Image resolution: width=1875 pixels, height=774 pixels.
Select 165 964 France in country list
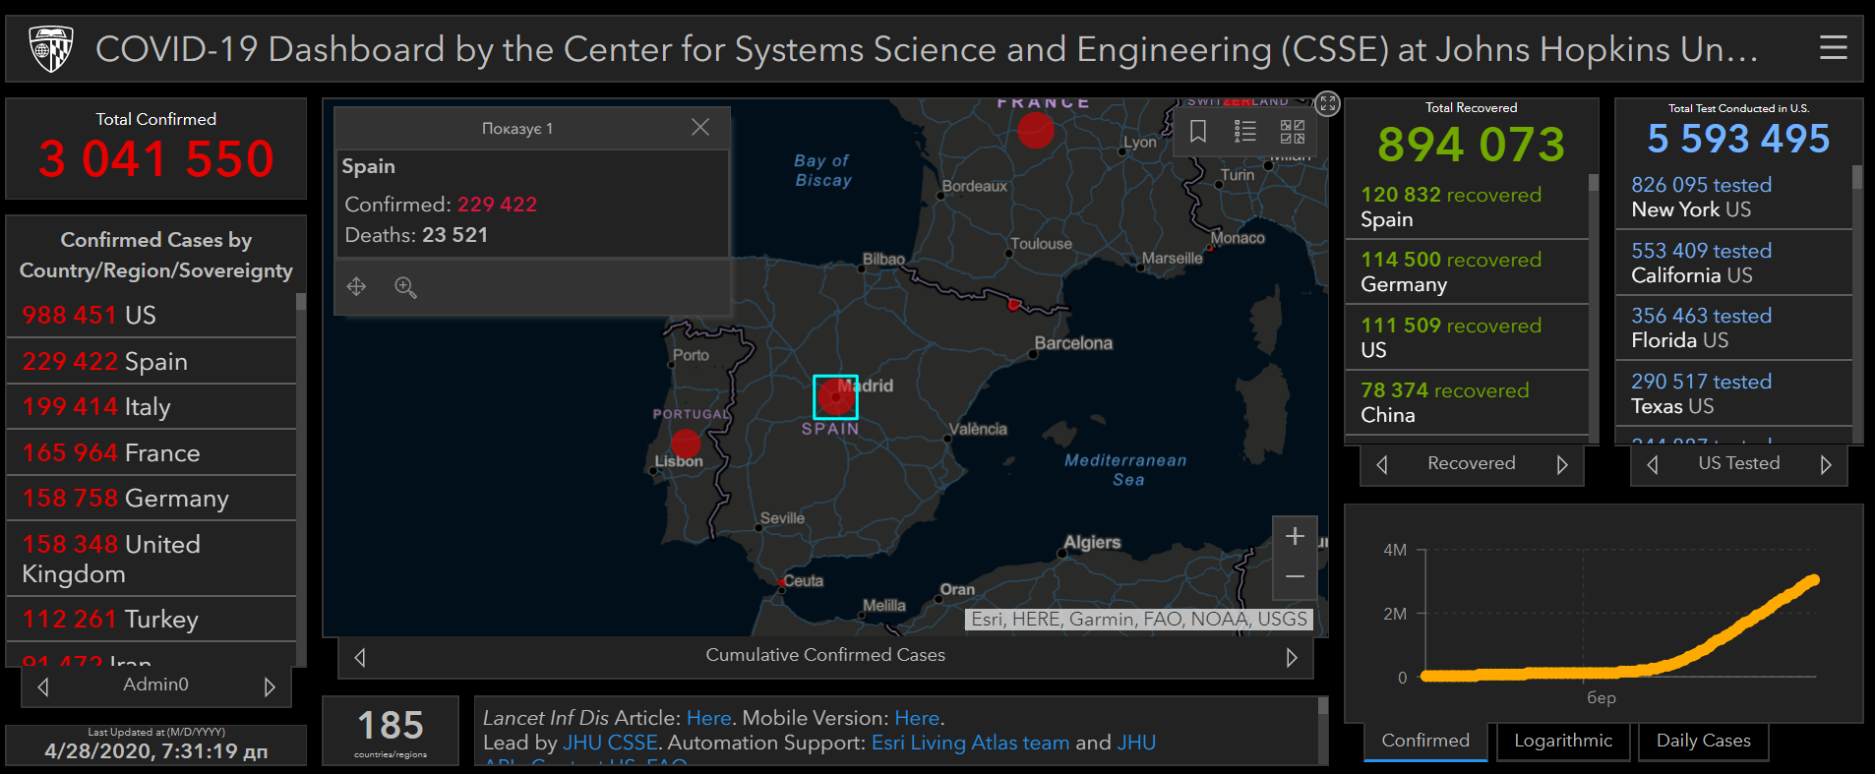(151, 452)
